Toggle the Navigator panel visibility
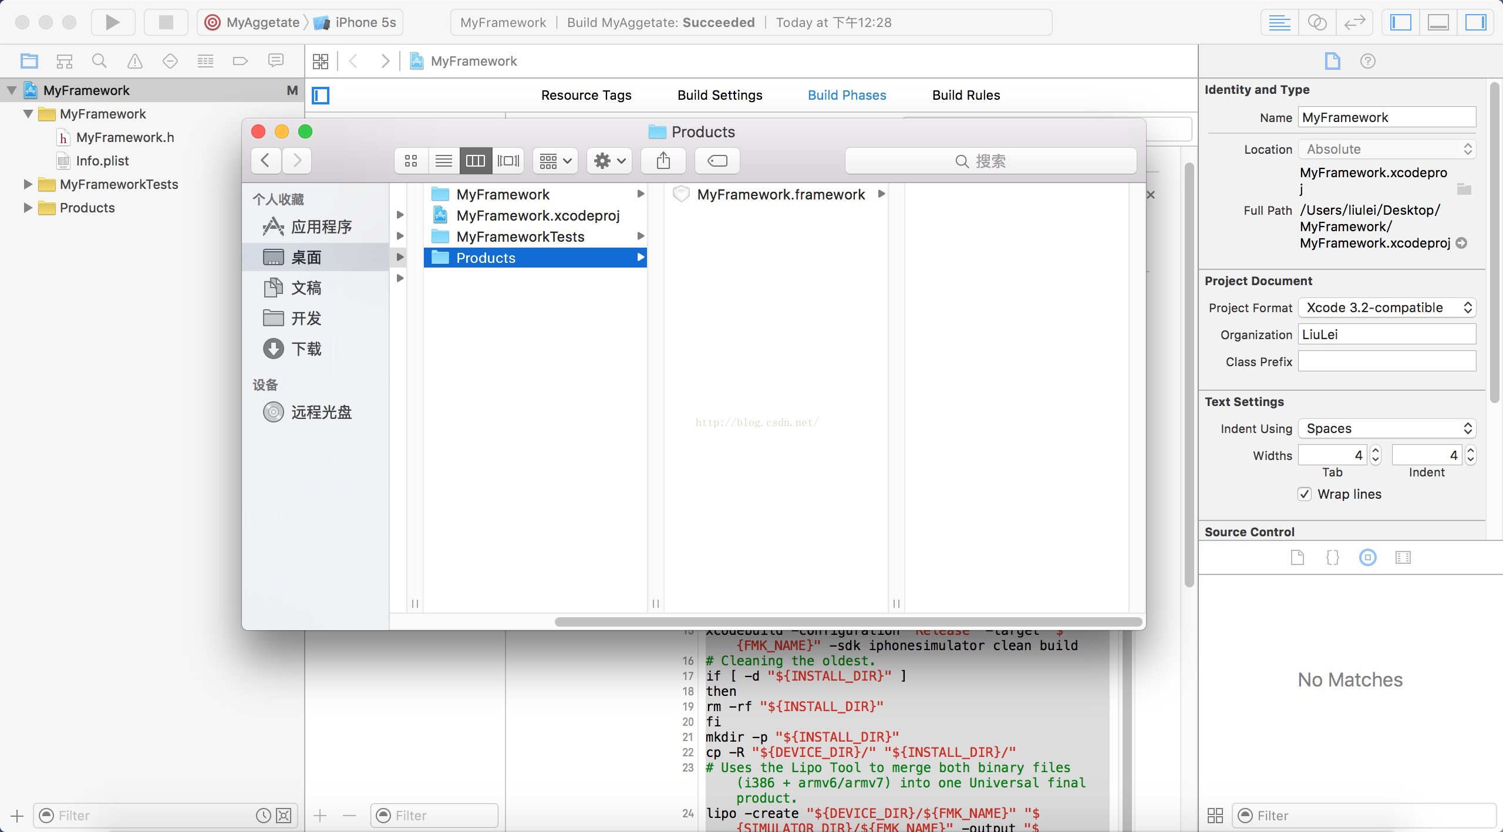1503x832 pixels. (1401, 22)
